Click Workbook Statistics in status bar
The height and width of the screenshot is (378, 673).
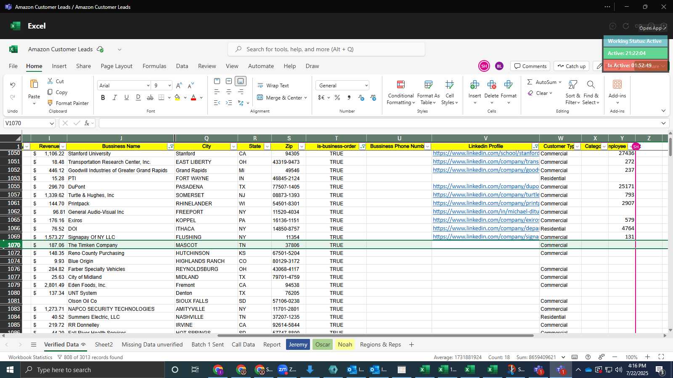pyautogui.click(x=30, y=357)
